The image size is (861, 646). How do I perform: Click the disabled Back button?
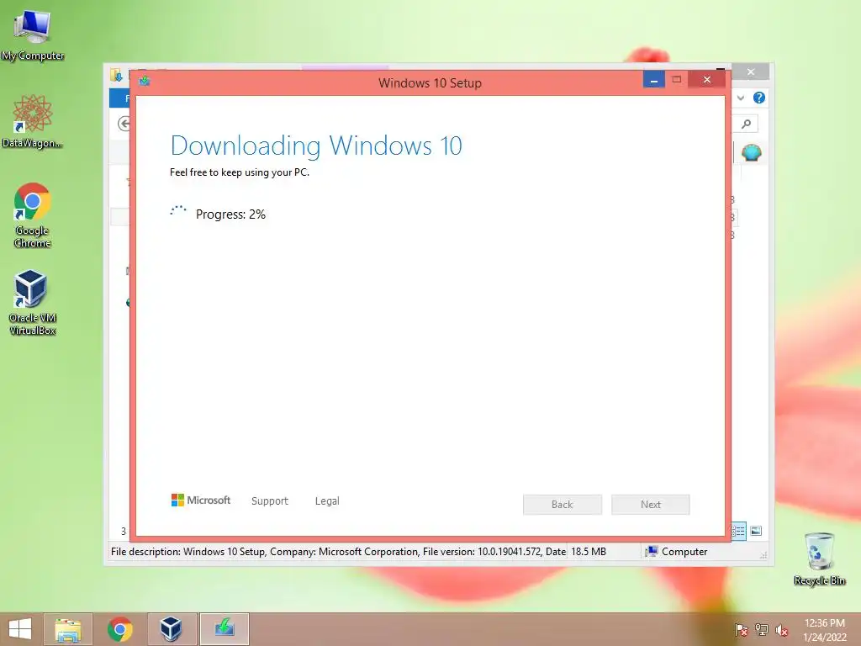563,505
